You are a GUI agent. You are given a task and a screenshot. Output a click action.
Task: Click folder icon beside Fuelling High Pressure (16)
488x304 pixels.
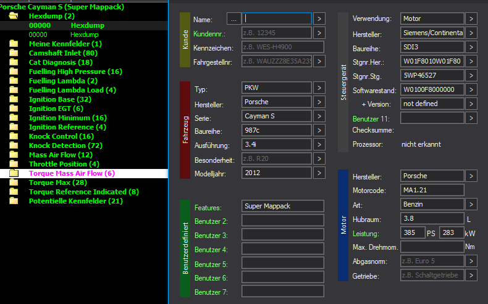pos(14,72)
